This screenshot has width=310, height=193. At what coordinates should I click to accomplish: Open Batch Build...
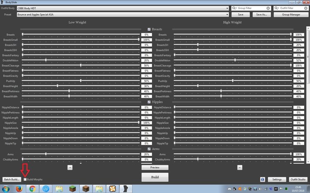[x=12, y=179]
